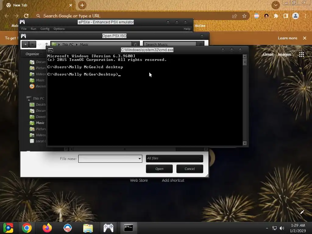Viewport: 312px width, 234px height.
Task: Click the Chrome tab search dropdown button
Action: [x=275, y=5]
